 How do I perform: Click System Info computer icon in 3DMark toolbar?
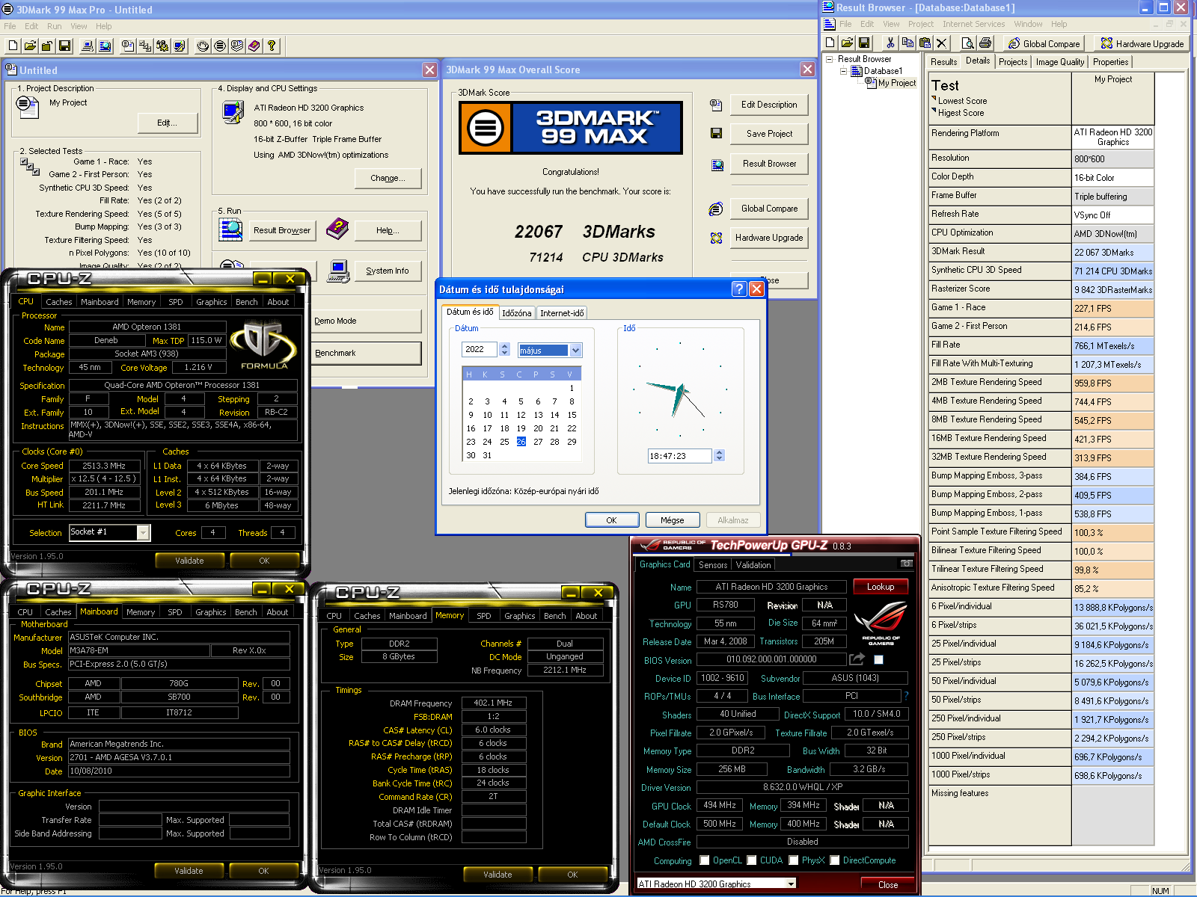[x=87, y=46]
